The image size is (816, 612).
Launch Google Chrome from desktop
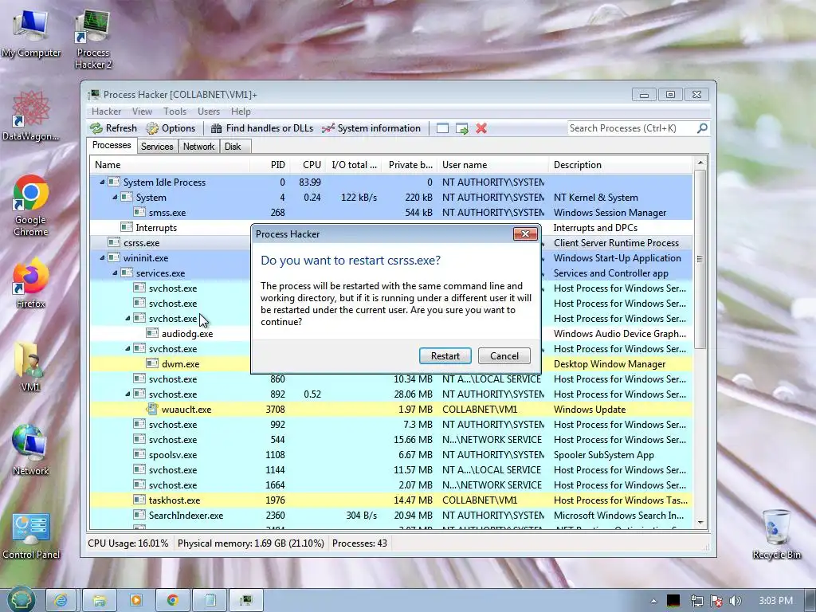(x=31, y=206)
